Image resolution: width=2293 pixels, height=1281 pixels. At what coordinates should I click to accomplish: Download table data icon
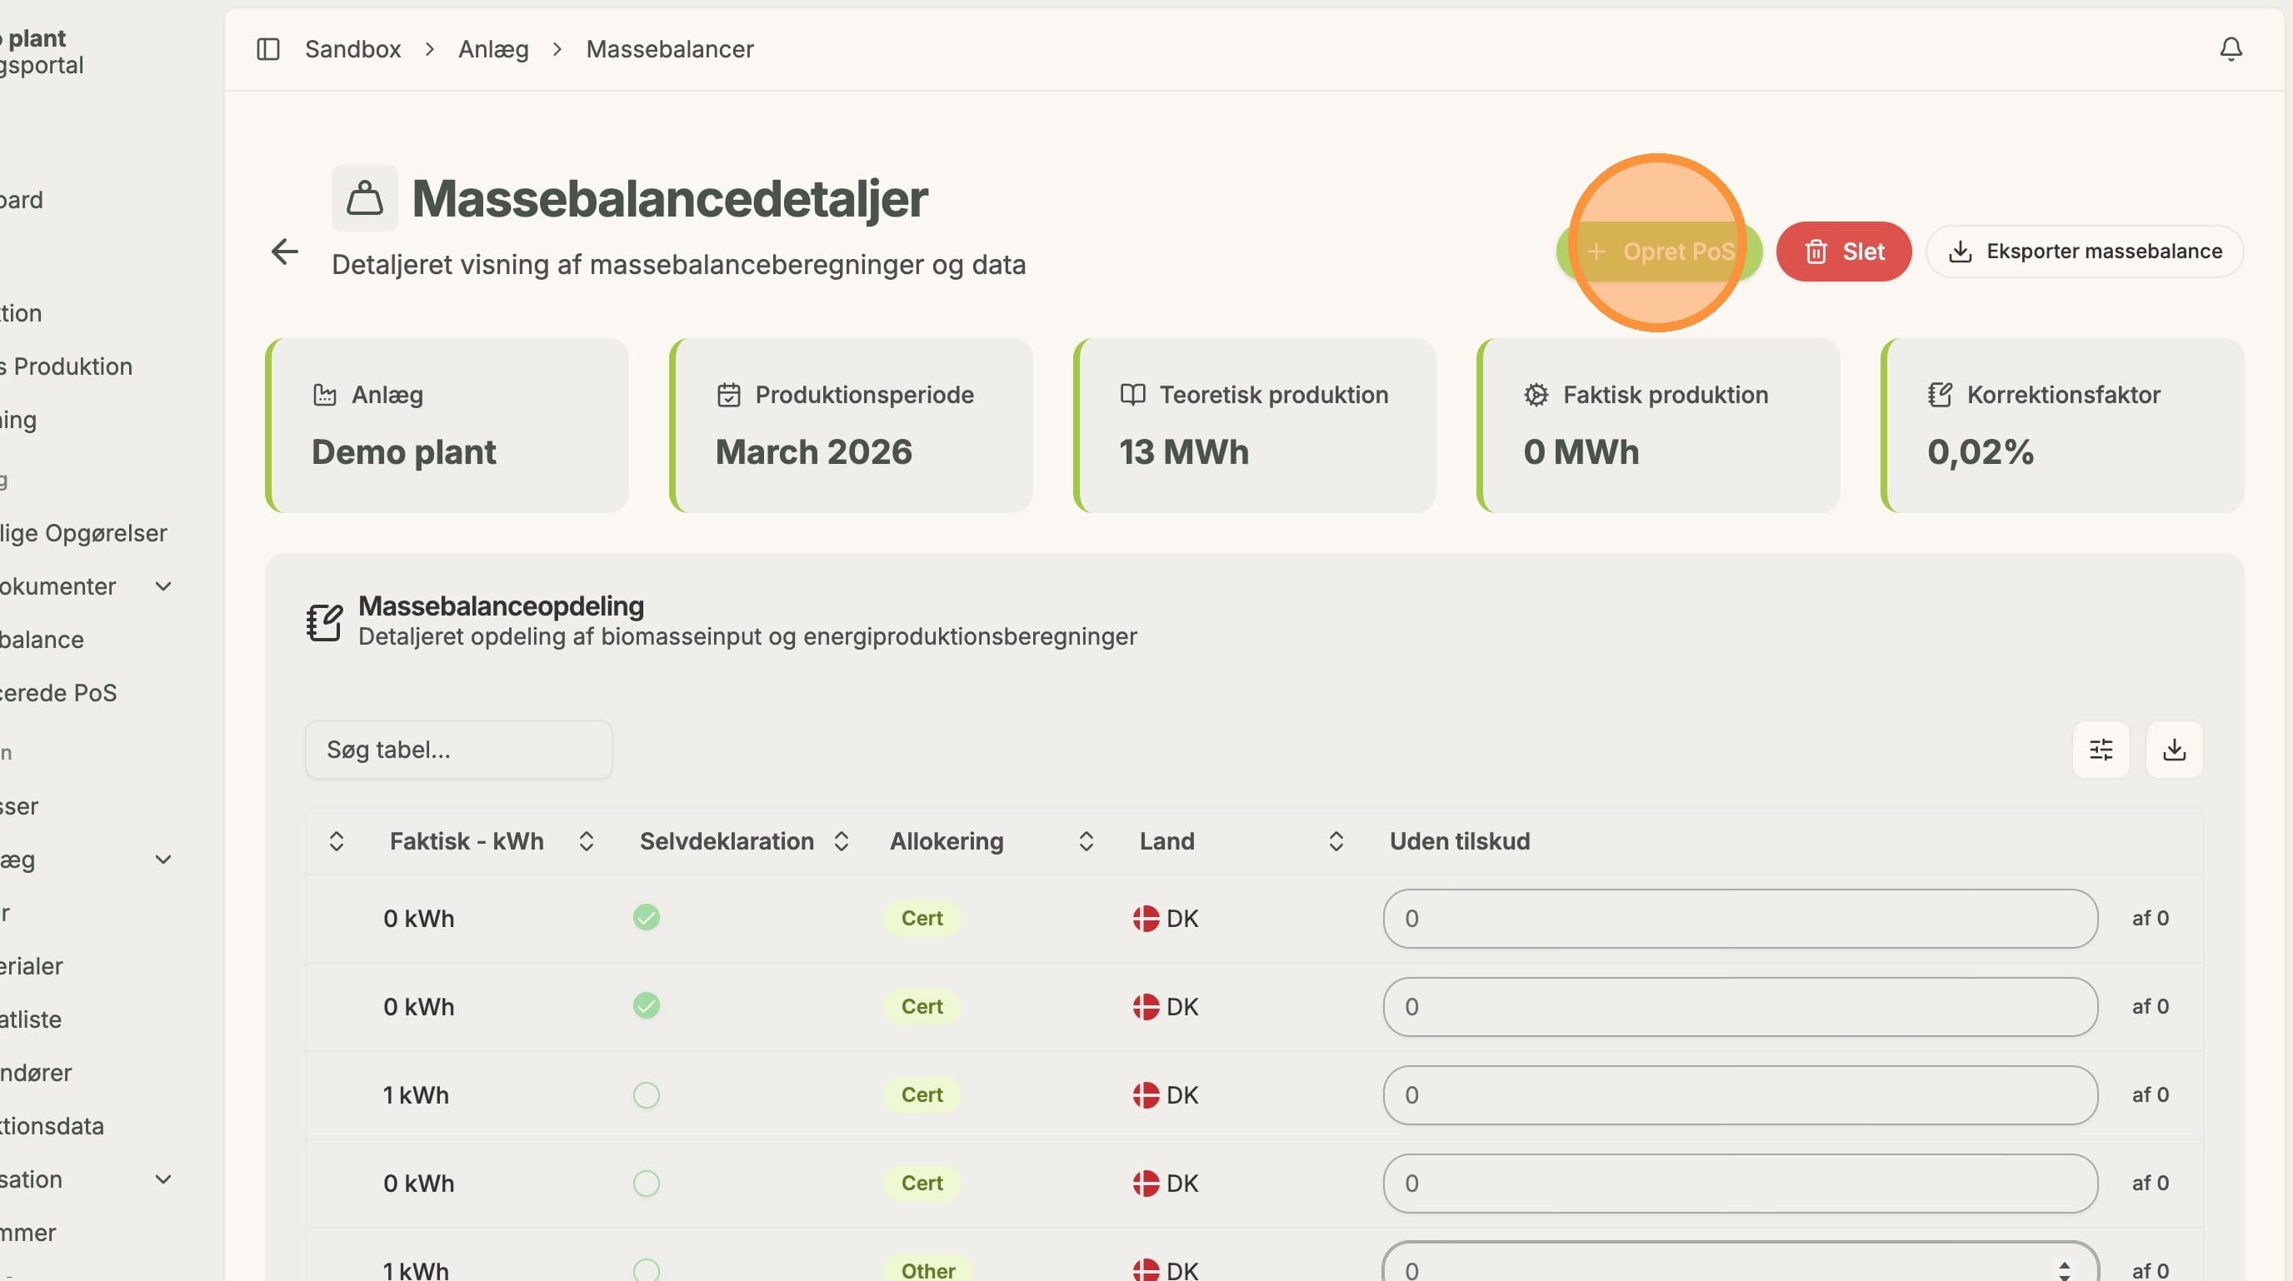pyautogui.click(x=2175, y=749)
